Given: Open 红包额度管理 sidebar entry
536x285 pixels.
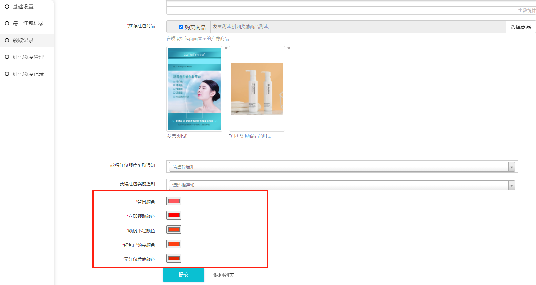Looking at the screenshot, I should coord(28,57).
